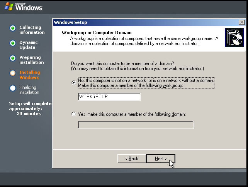Click the Dynamic Update step indicator

click(13, 43)
